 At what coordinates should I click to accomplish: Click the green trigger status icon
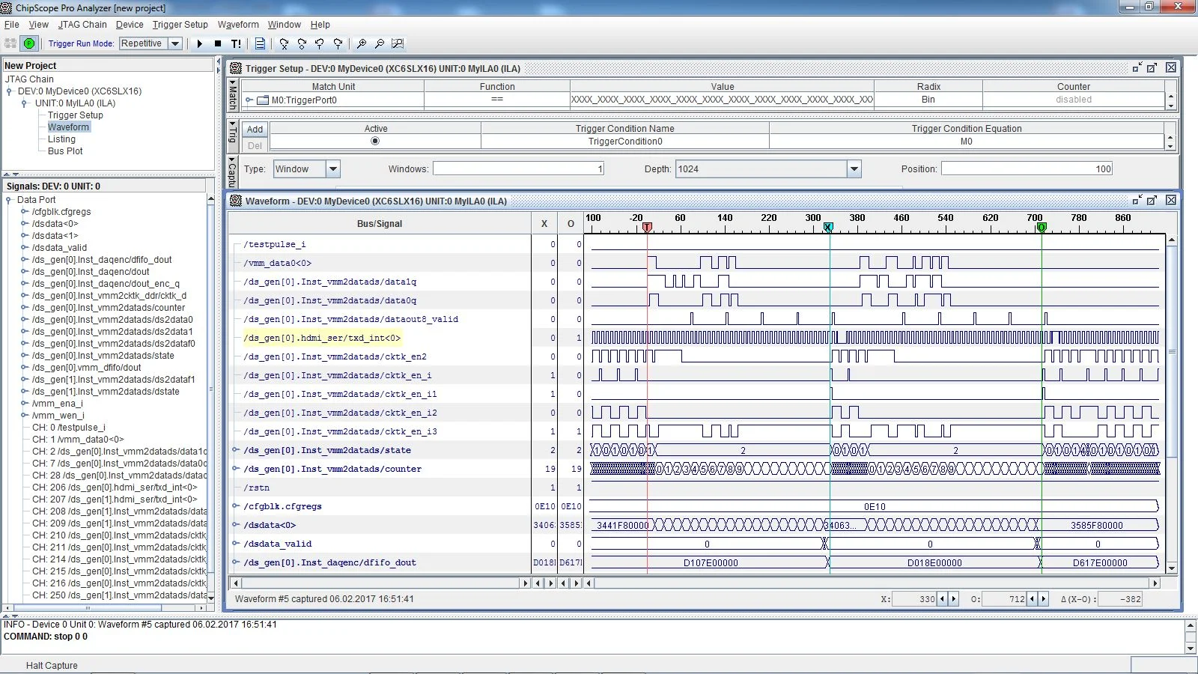[x=29, y=43]
